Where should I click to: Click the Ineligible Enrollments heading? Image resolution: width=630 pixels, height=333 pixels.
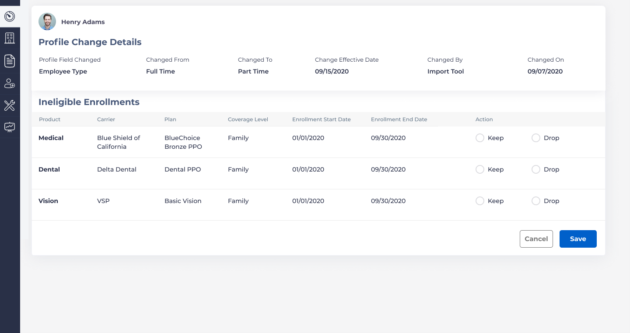point(89,102)
